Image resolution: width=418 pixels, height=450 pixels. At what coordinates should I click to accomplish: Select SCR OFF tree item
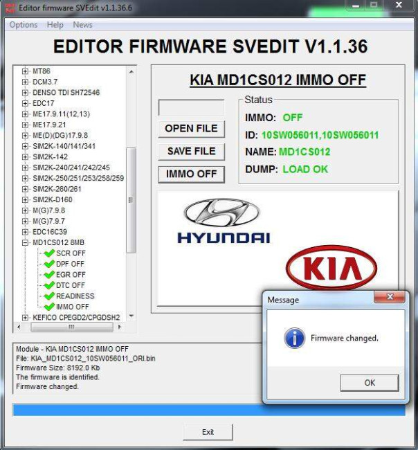[71, 253]
